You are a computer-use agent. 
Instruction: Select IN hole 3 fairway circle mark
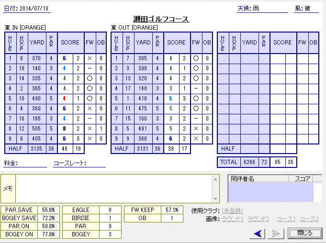[x=90, y=78]
